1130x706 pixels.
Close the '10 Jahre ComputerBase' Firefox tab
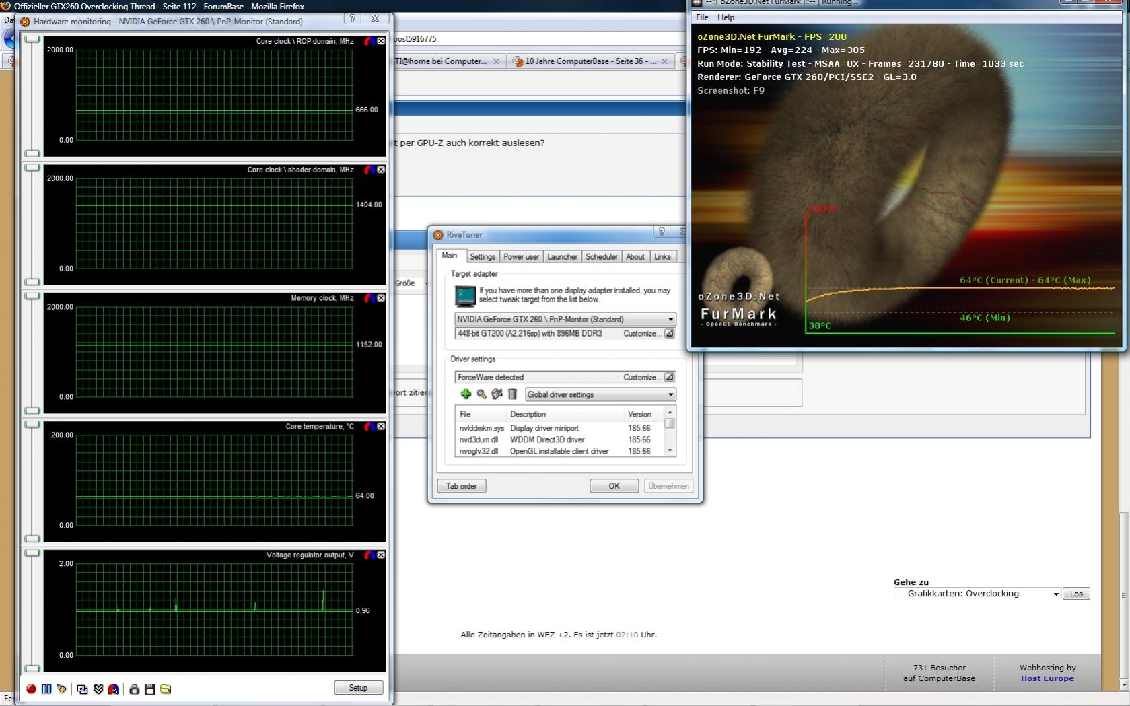(x=664, y=61)
